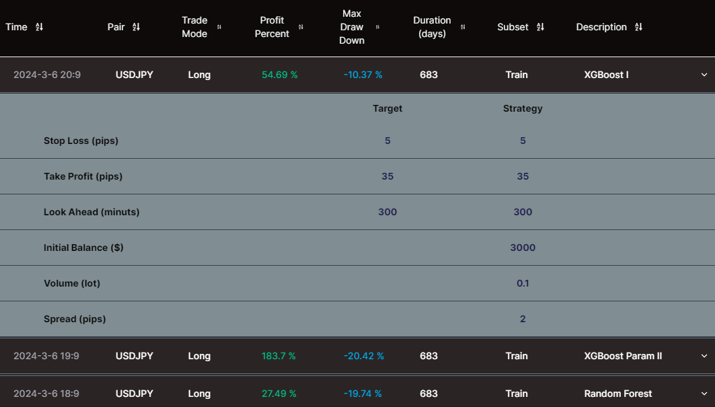Click profit value 27.49 %
This screenshot has width=715, height=407.
click(279, 394)
